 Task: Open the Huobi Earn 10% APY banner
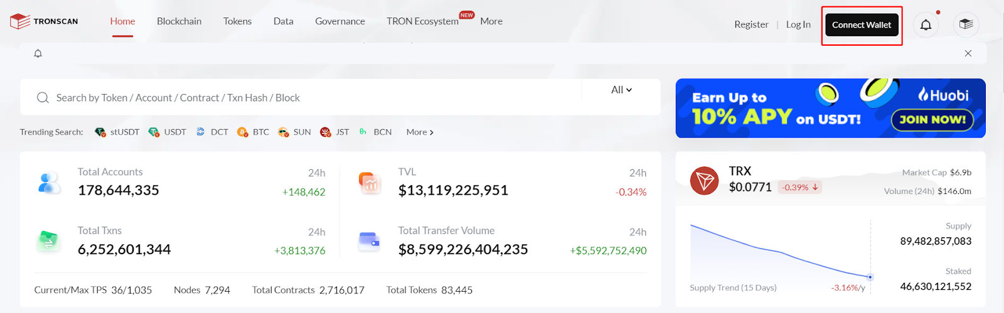tap(830, 108)
